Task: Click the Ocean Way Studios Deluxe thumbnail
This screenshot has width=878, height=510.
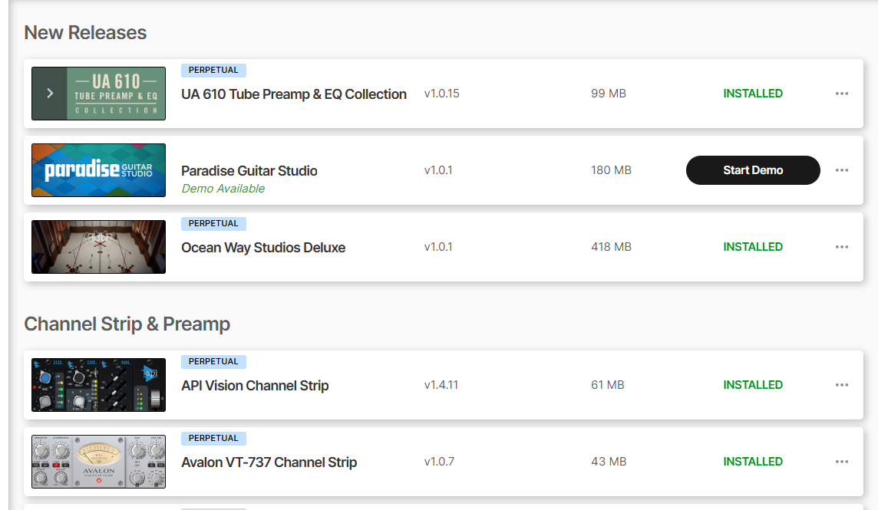Action: [98, 247]
